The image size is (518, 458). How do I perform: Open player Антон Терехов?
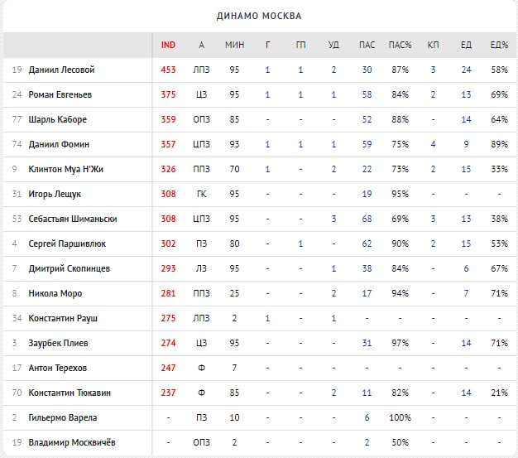click(57, 368)
